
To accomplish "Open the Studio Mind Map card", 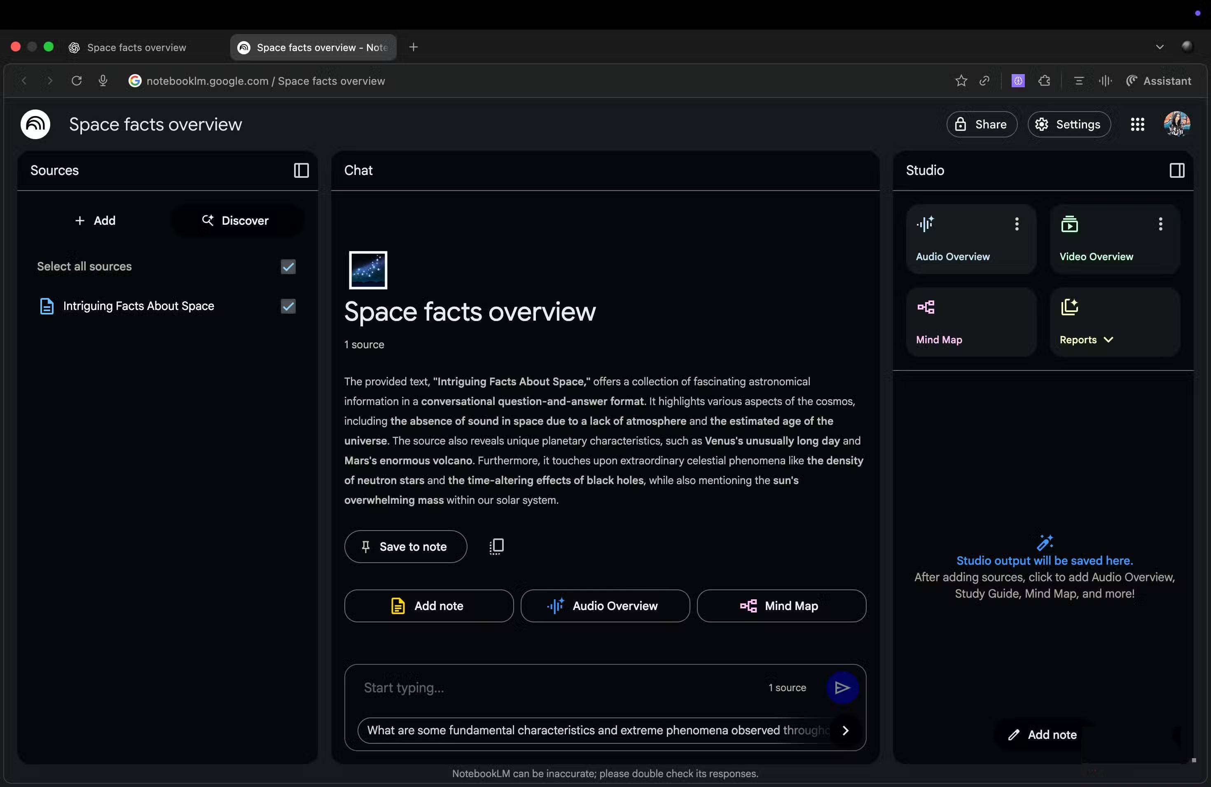I will pyautogui.click(x=971, y=322).
